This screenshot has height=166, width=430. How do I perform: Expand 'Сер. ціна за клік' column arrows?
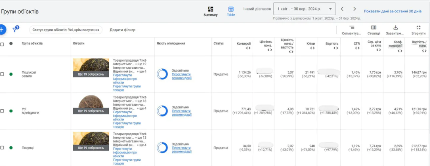point(378,50)
